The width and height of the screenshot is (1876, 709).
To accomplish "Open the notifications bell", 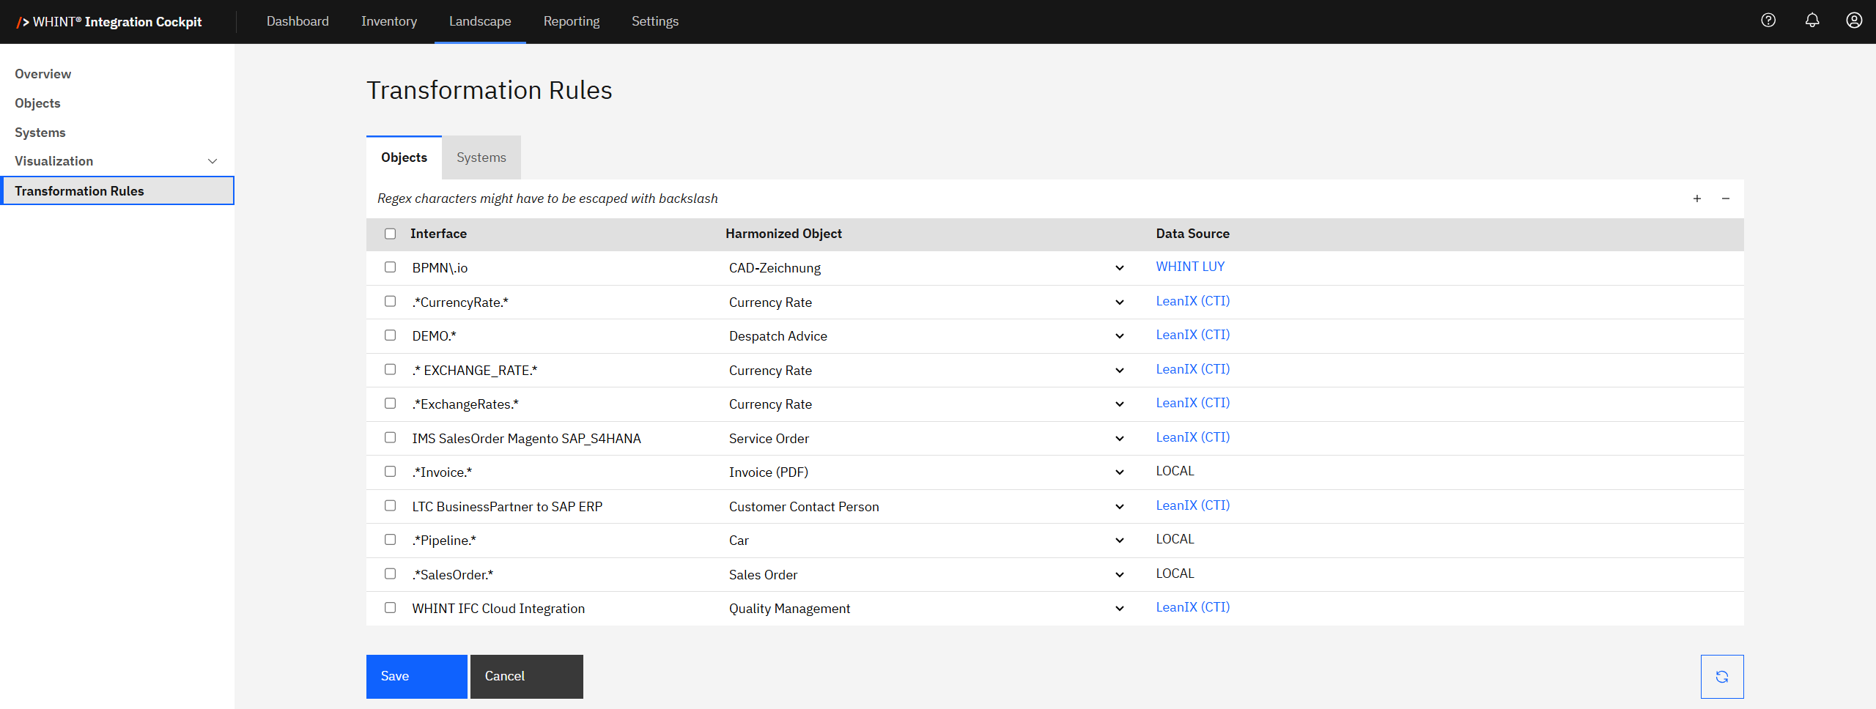I will click(1812, 21).
